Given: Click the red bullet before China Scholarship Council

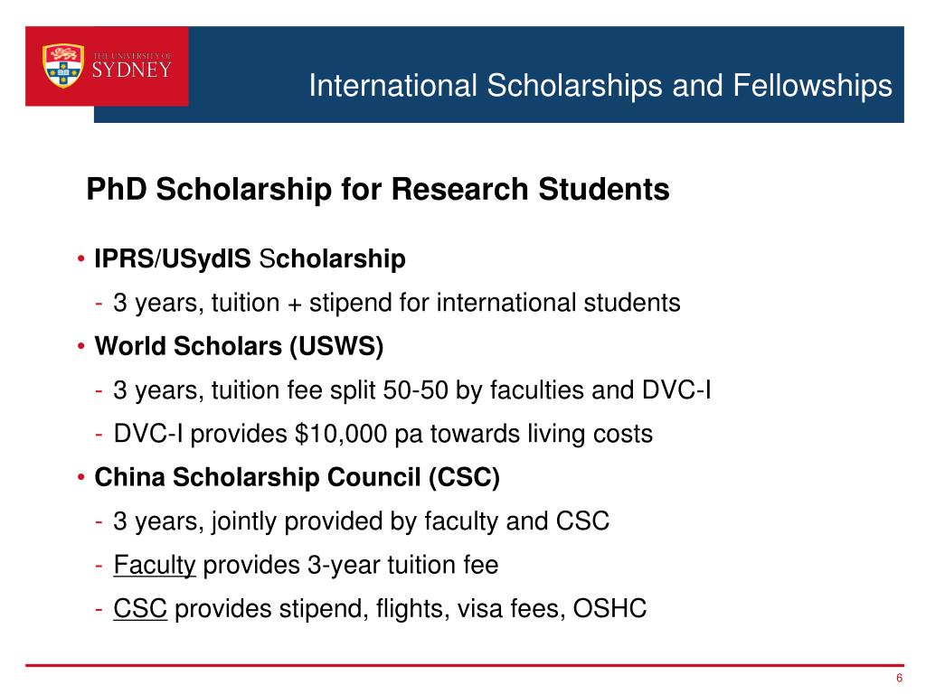Looking at the screenshot, I should (81, 477).
